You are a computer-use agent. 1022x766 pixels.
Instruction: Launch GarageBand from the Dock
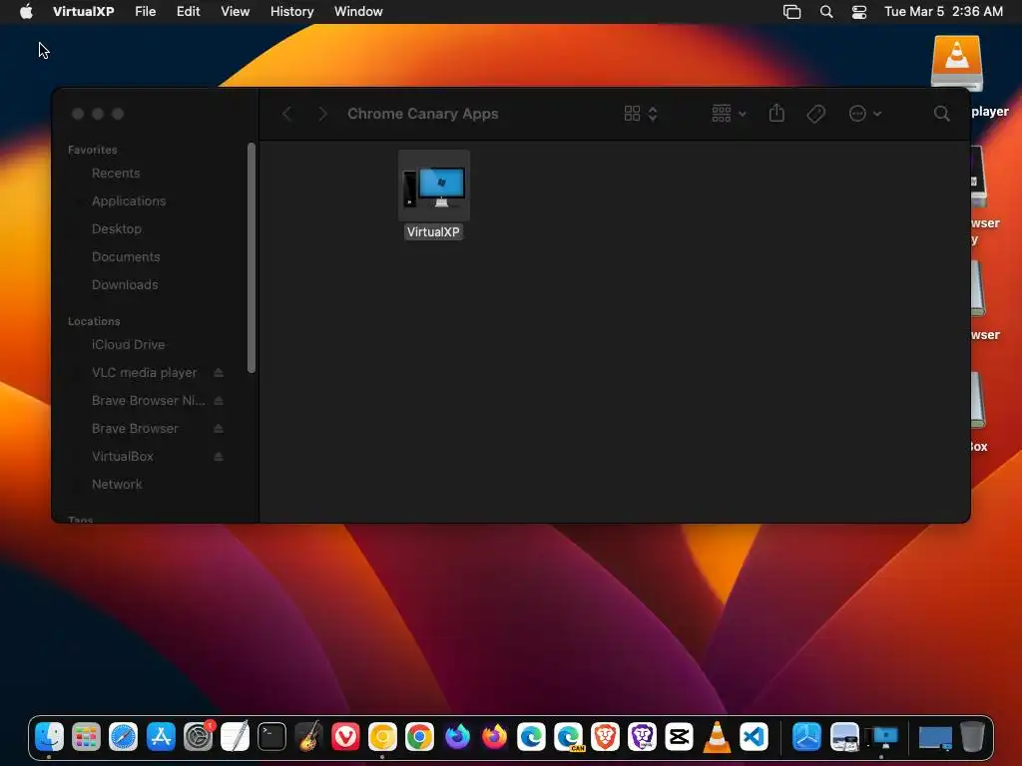coord(309,737)
